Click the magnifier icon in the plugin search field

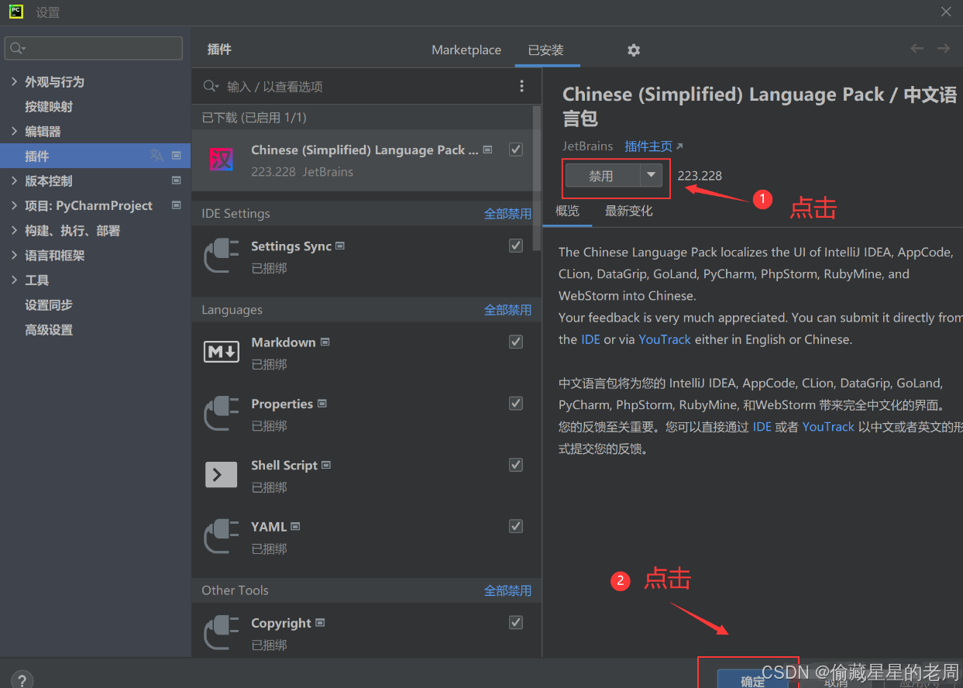[x=211, y=86]
